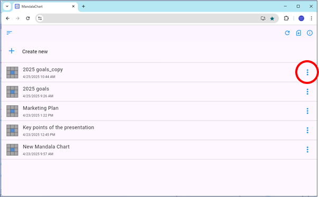Open the 2025 goals_copy chart title

43,70
